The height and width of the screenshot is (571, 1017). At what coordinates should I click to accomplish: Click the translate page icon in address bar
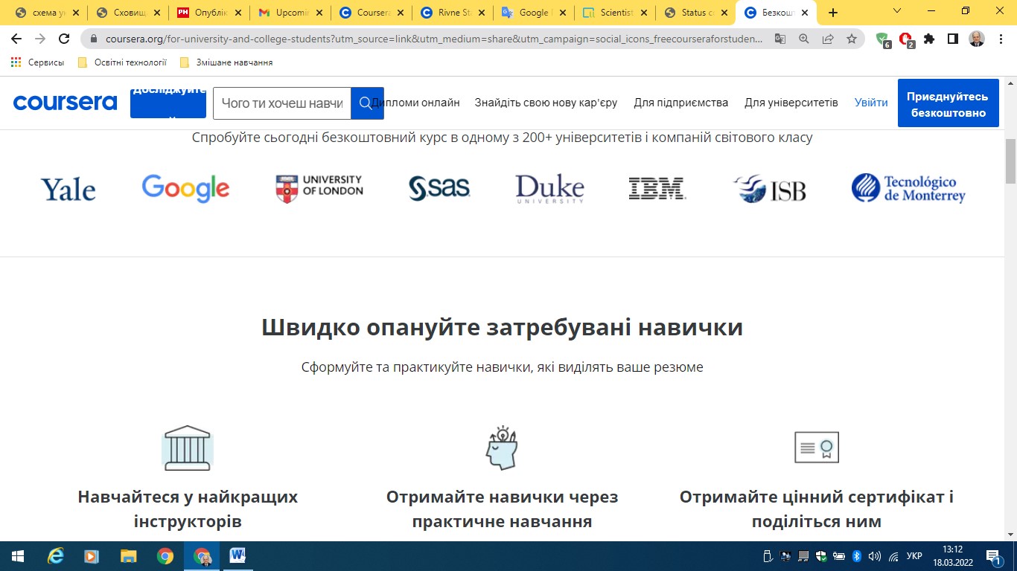pos(780,39)
